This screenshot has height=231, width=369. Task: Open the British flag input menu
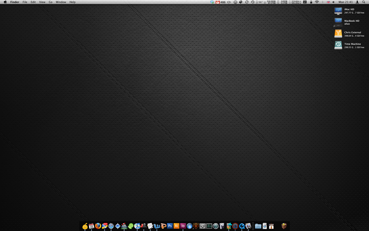point(328,2)
